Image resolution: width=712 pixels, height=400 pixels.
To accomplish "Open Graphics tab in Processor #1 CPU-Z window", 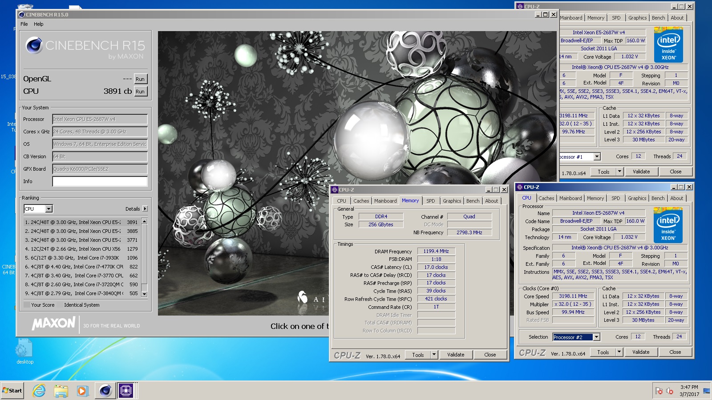I will pyautogui.click(x=638, y=18).
